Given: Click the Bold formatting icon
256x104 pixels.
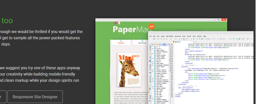Looking at the screenshot, I should 187,39.
